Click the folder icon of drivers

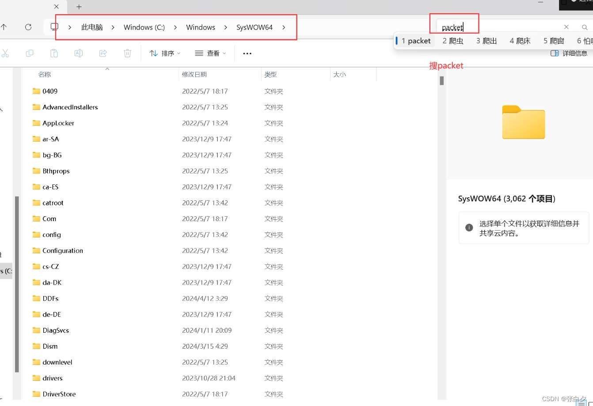click(x=36, y=378)
